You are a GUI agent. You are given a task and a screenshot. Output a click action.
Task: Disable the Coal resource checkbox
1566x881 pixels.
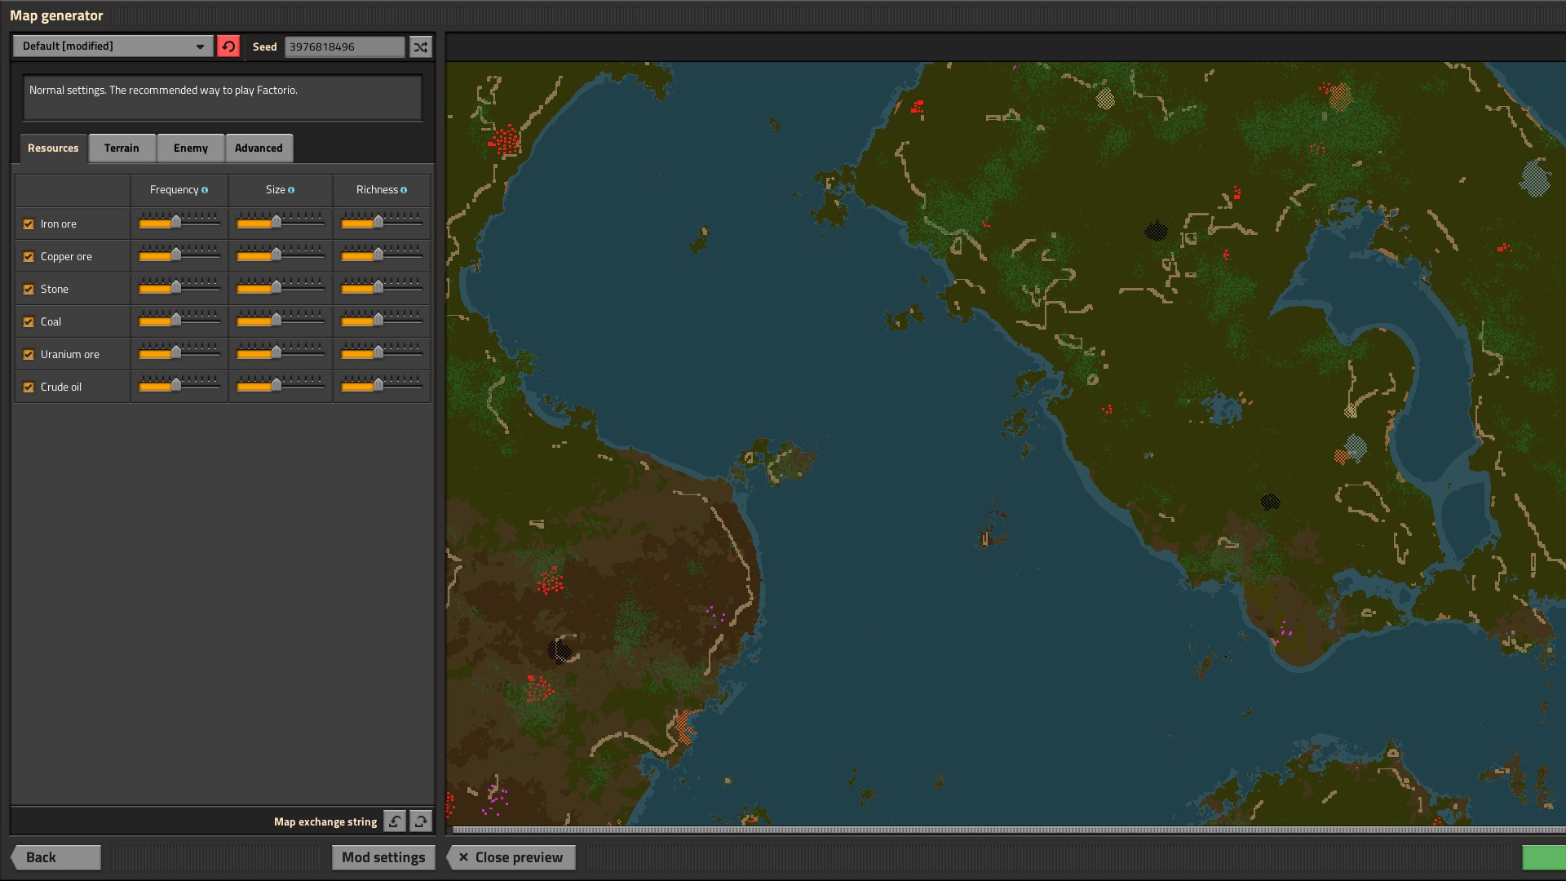29,321
